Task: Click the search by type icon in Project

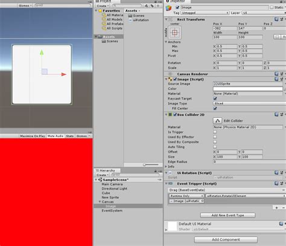Action: tap(146, 6)
